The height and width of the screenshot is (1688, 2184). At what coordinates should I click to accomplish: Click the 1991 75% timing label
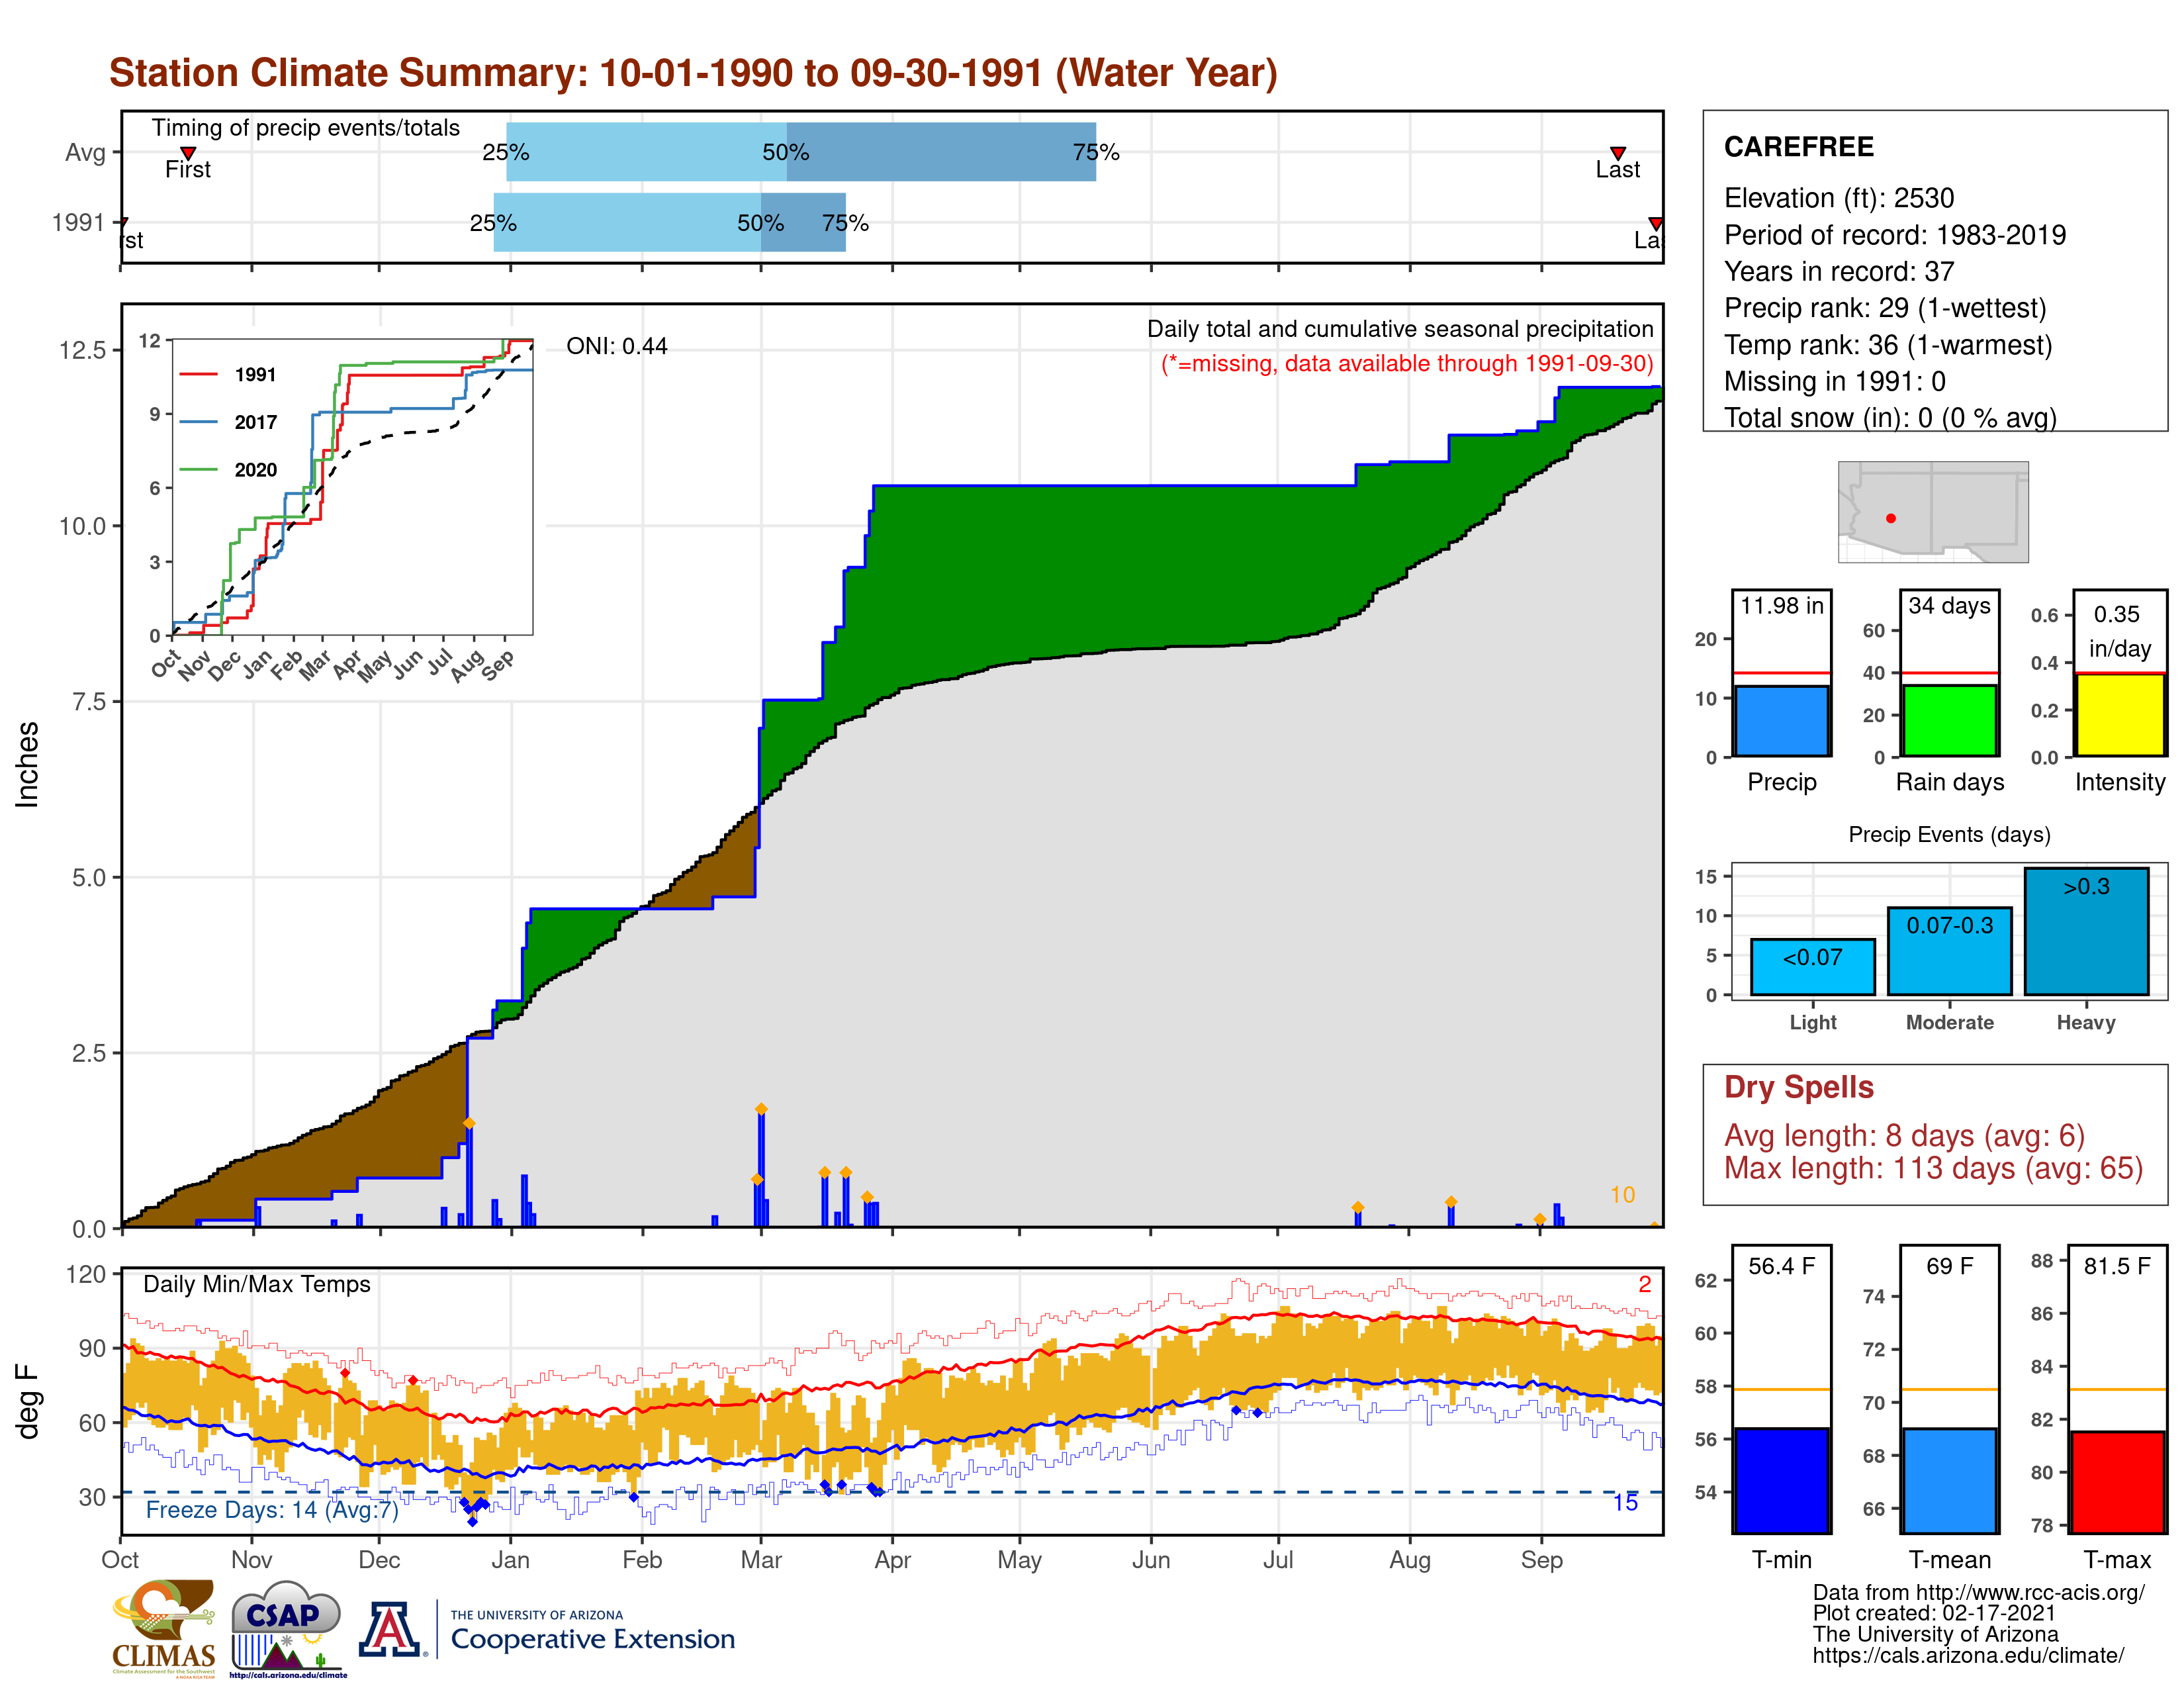click(x=845, y=223)
